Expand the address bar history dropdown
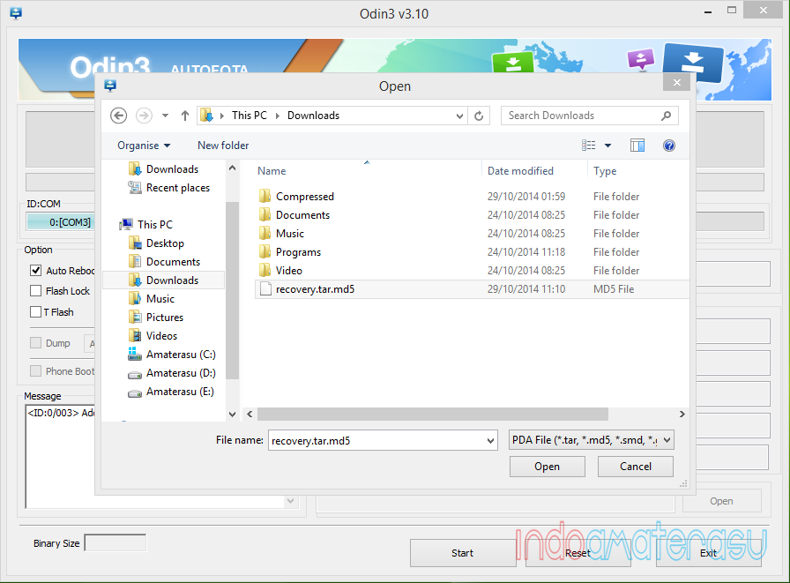The width and height of the screenshot is (790, 583). click(459, 116)
